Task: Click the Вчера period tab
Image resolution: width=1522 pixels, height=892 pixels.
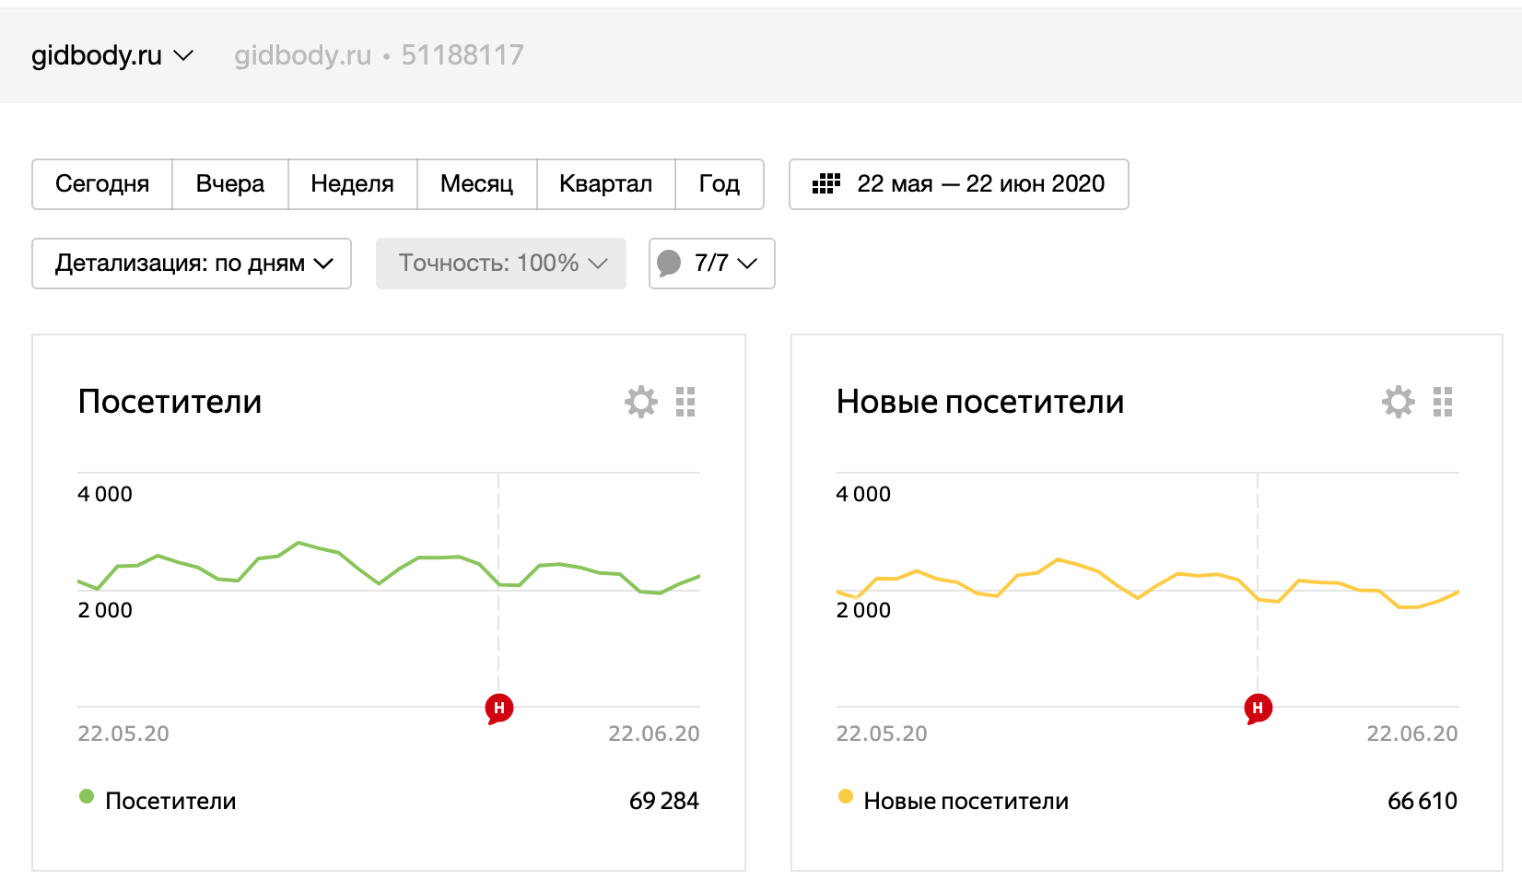Action: tap(230, 184)
